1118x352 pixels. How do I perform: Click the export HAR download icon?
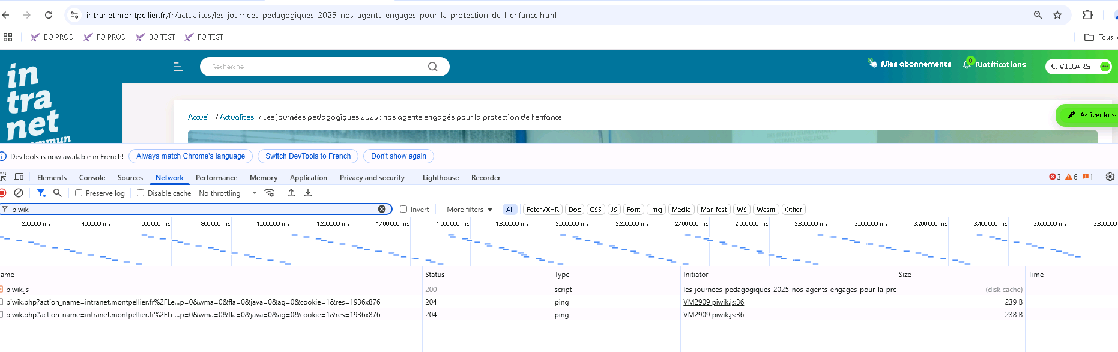click(308, 193)
